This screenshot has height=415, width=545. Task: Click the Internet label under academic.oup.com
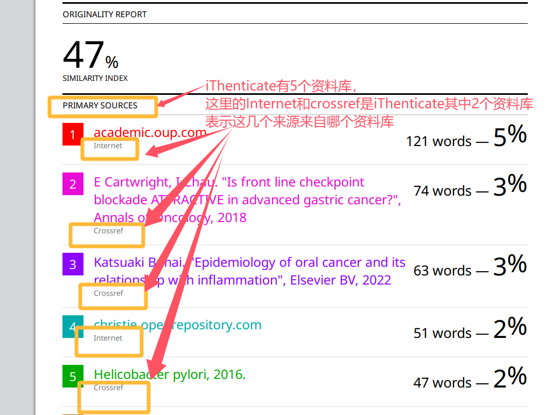pos(109,146)
